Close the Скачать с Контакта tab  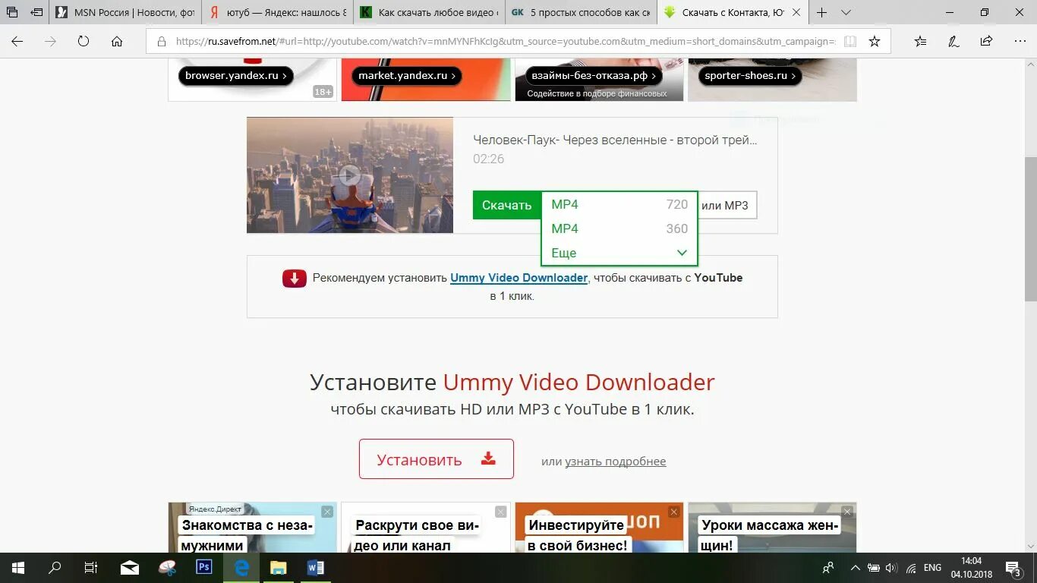(x=797, y=12)
